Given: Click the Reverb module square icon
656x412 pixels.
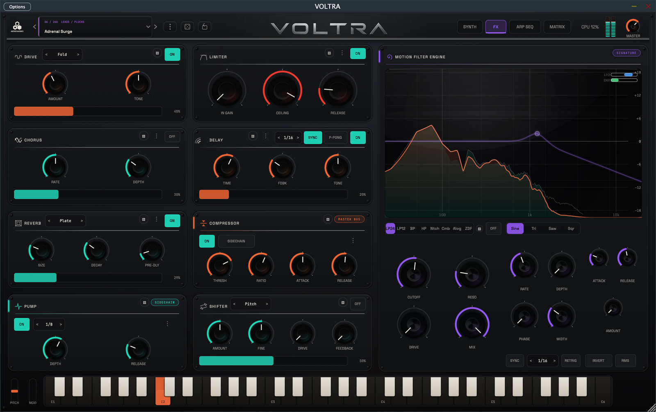Looking at the screenshot, I should 18,223.
